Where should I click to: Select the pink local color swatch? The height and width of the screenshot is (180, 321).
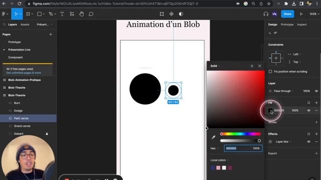pos(218,168)
